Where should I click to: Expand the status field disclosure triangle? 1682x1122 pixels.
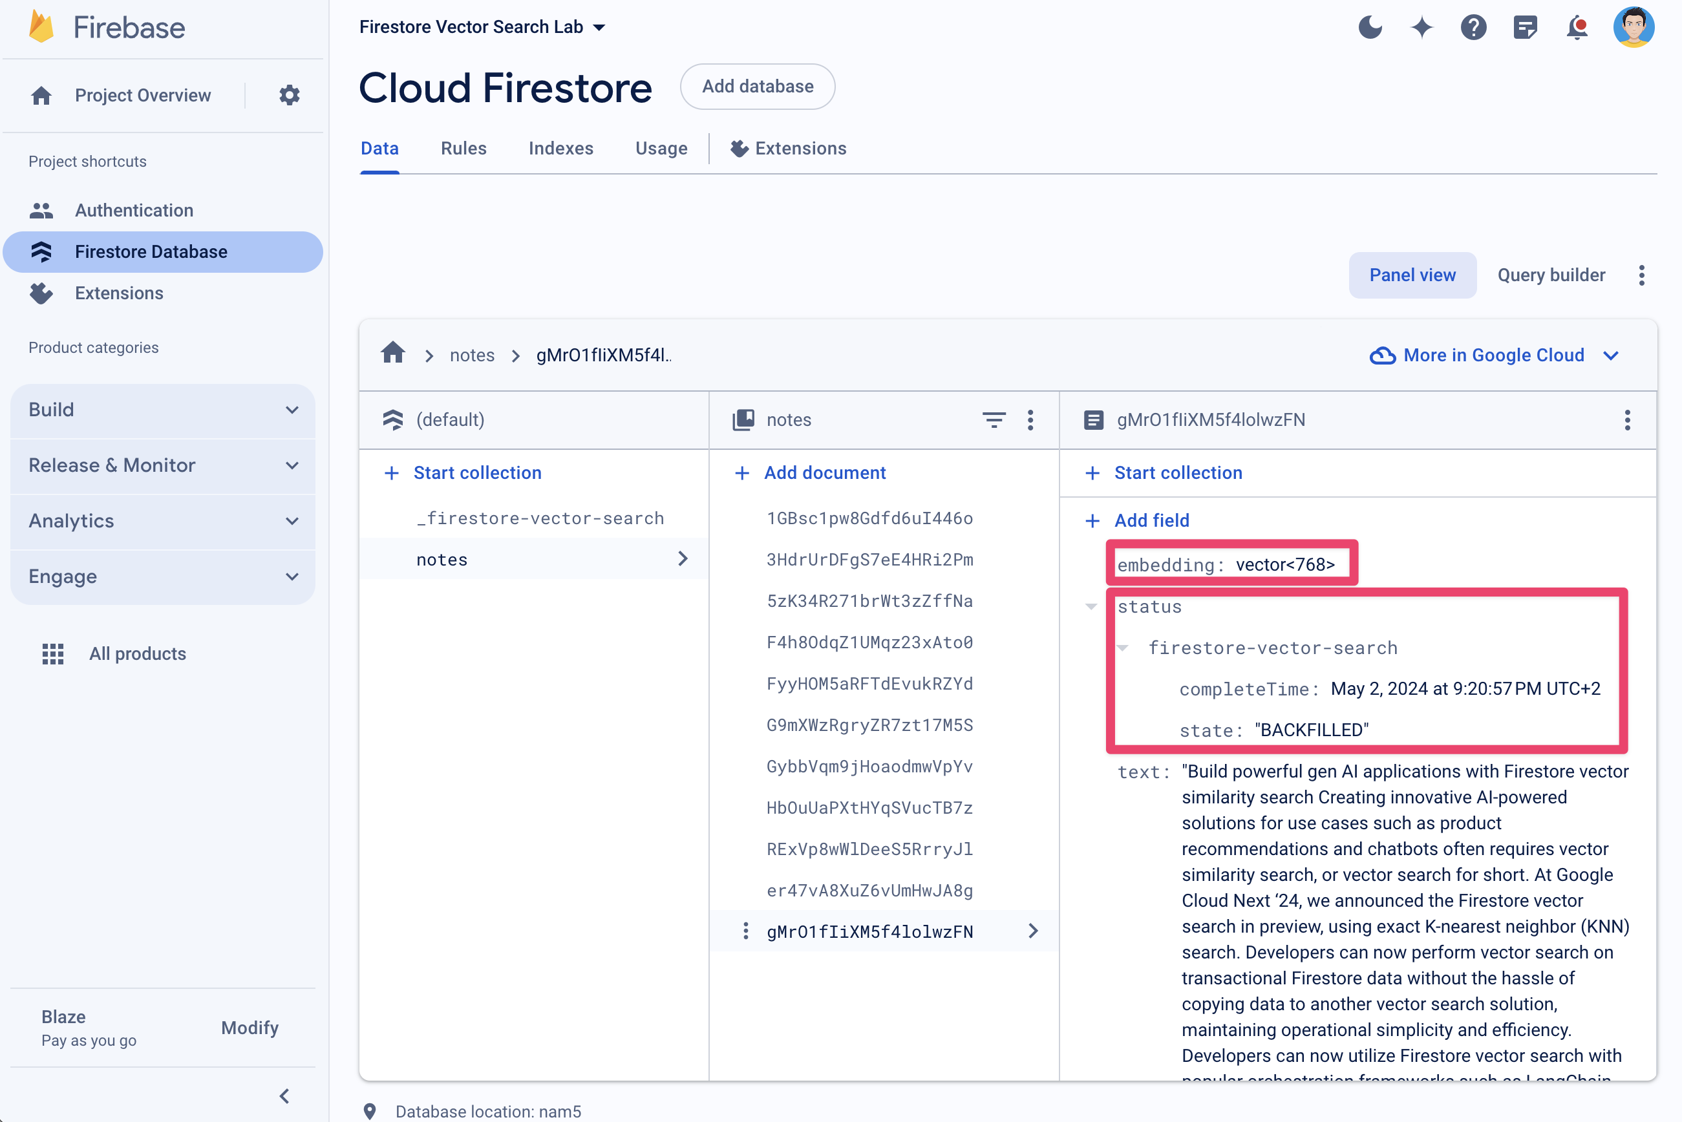pyautogui.click(x=1093, y=606)
